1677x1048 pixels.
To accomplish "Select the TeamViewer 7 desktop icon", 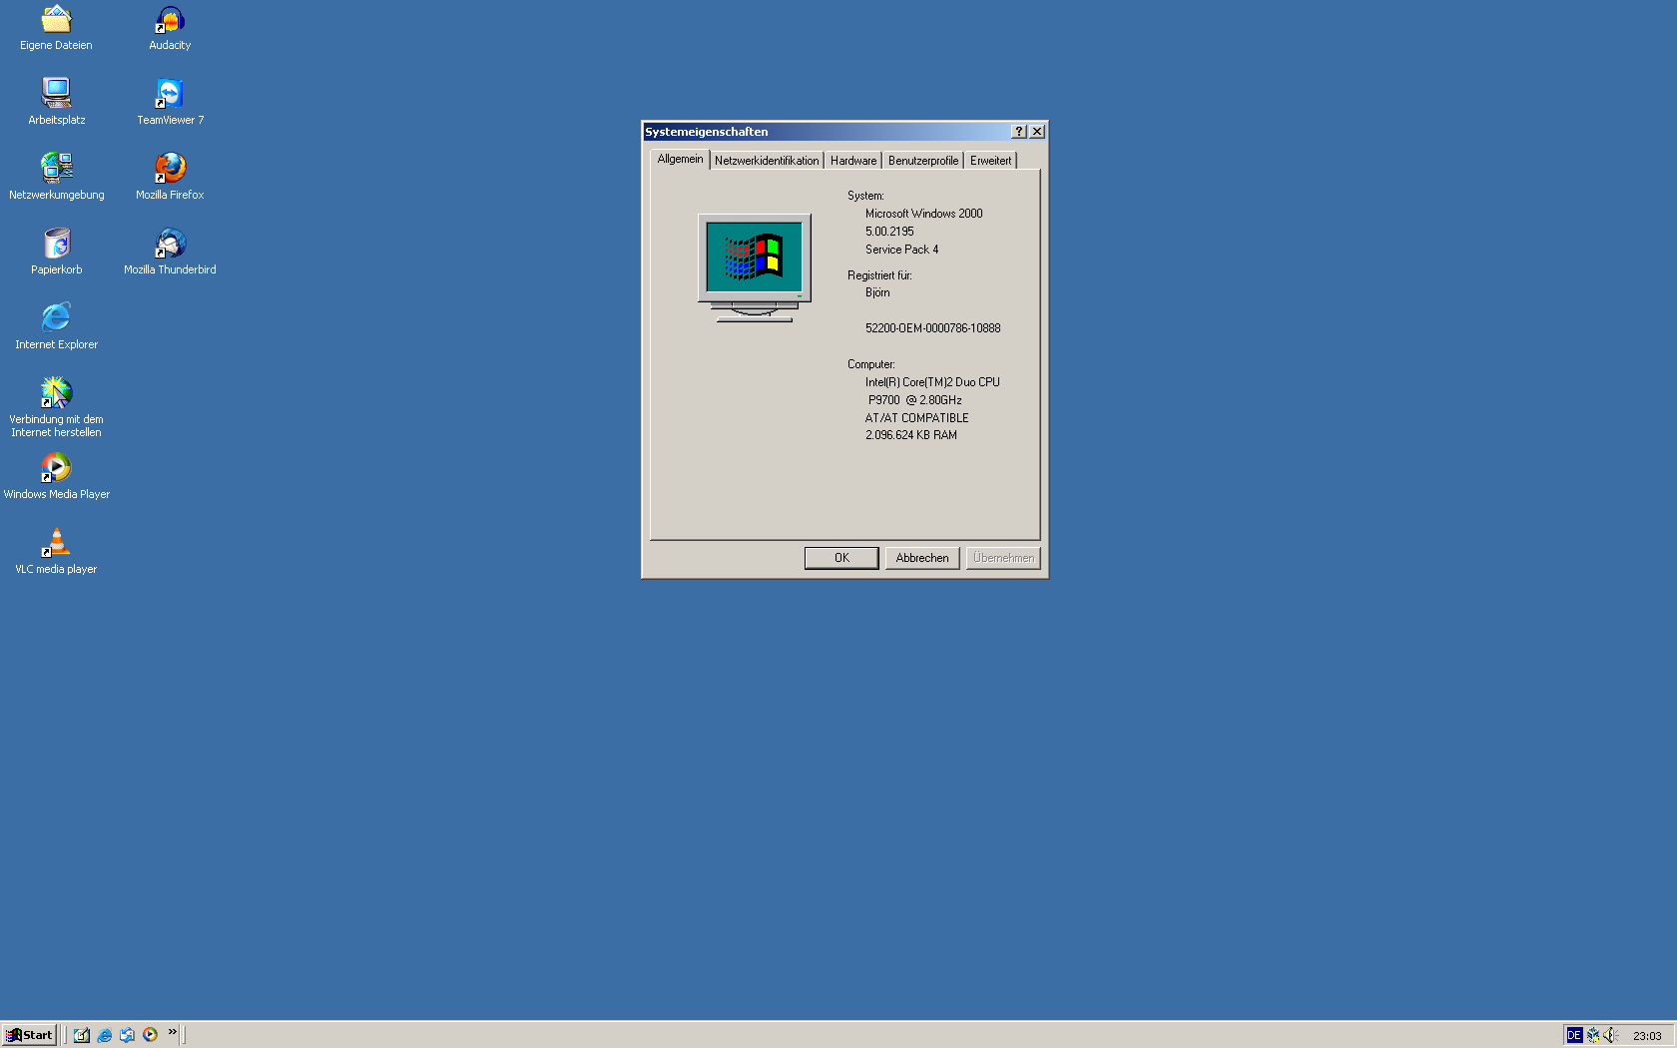I will pos(170,94).
